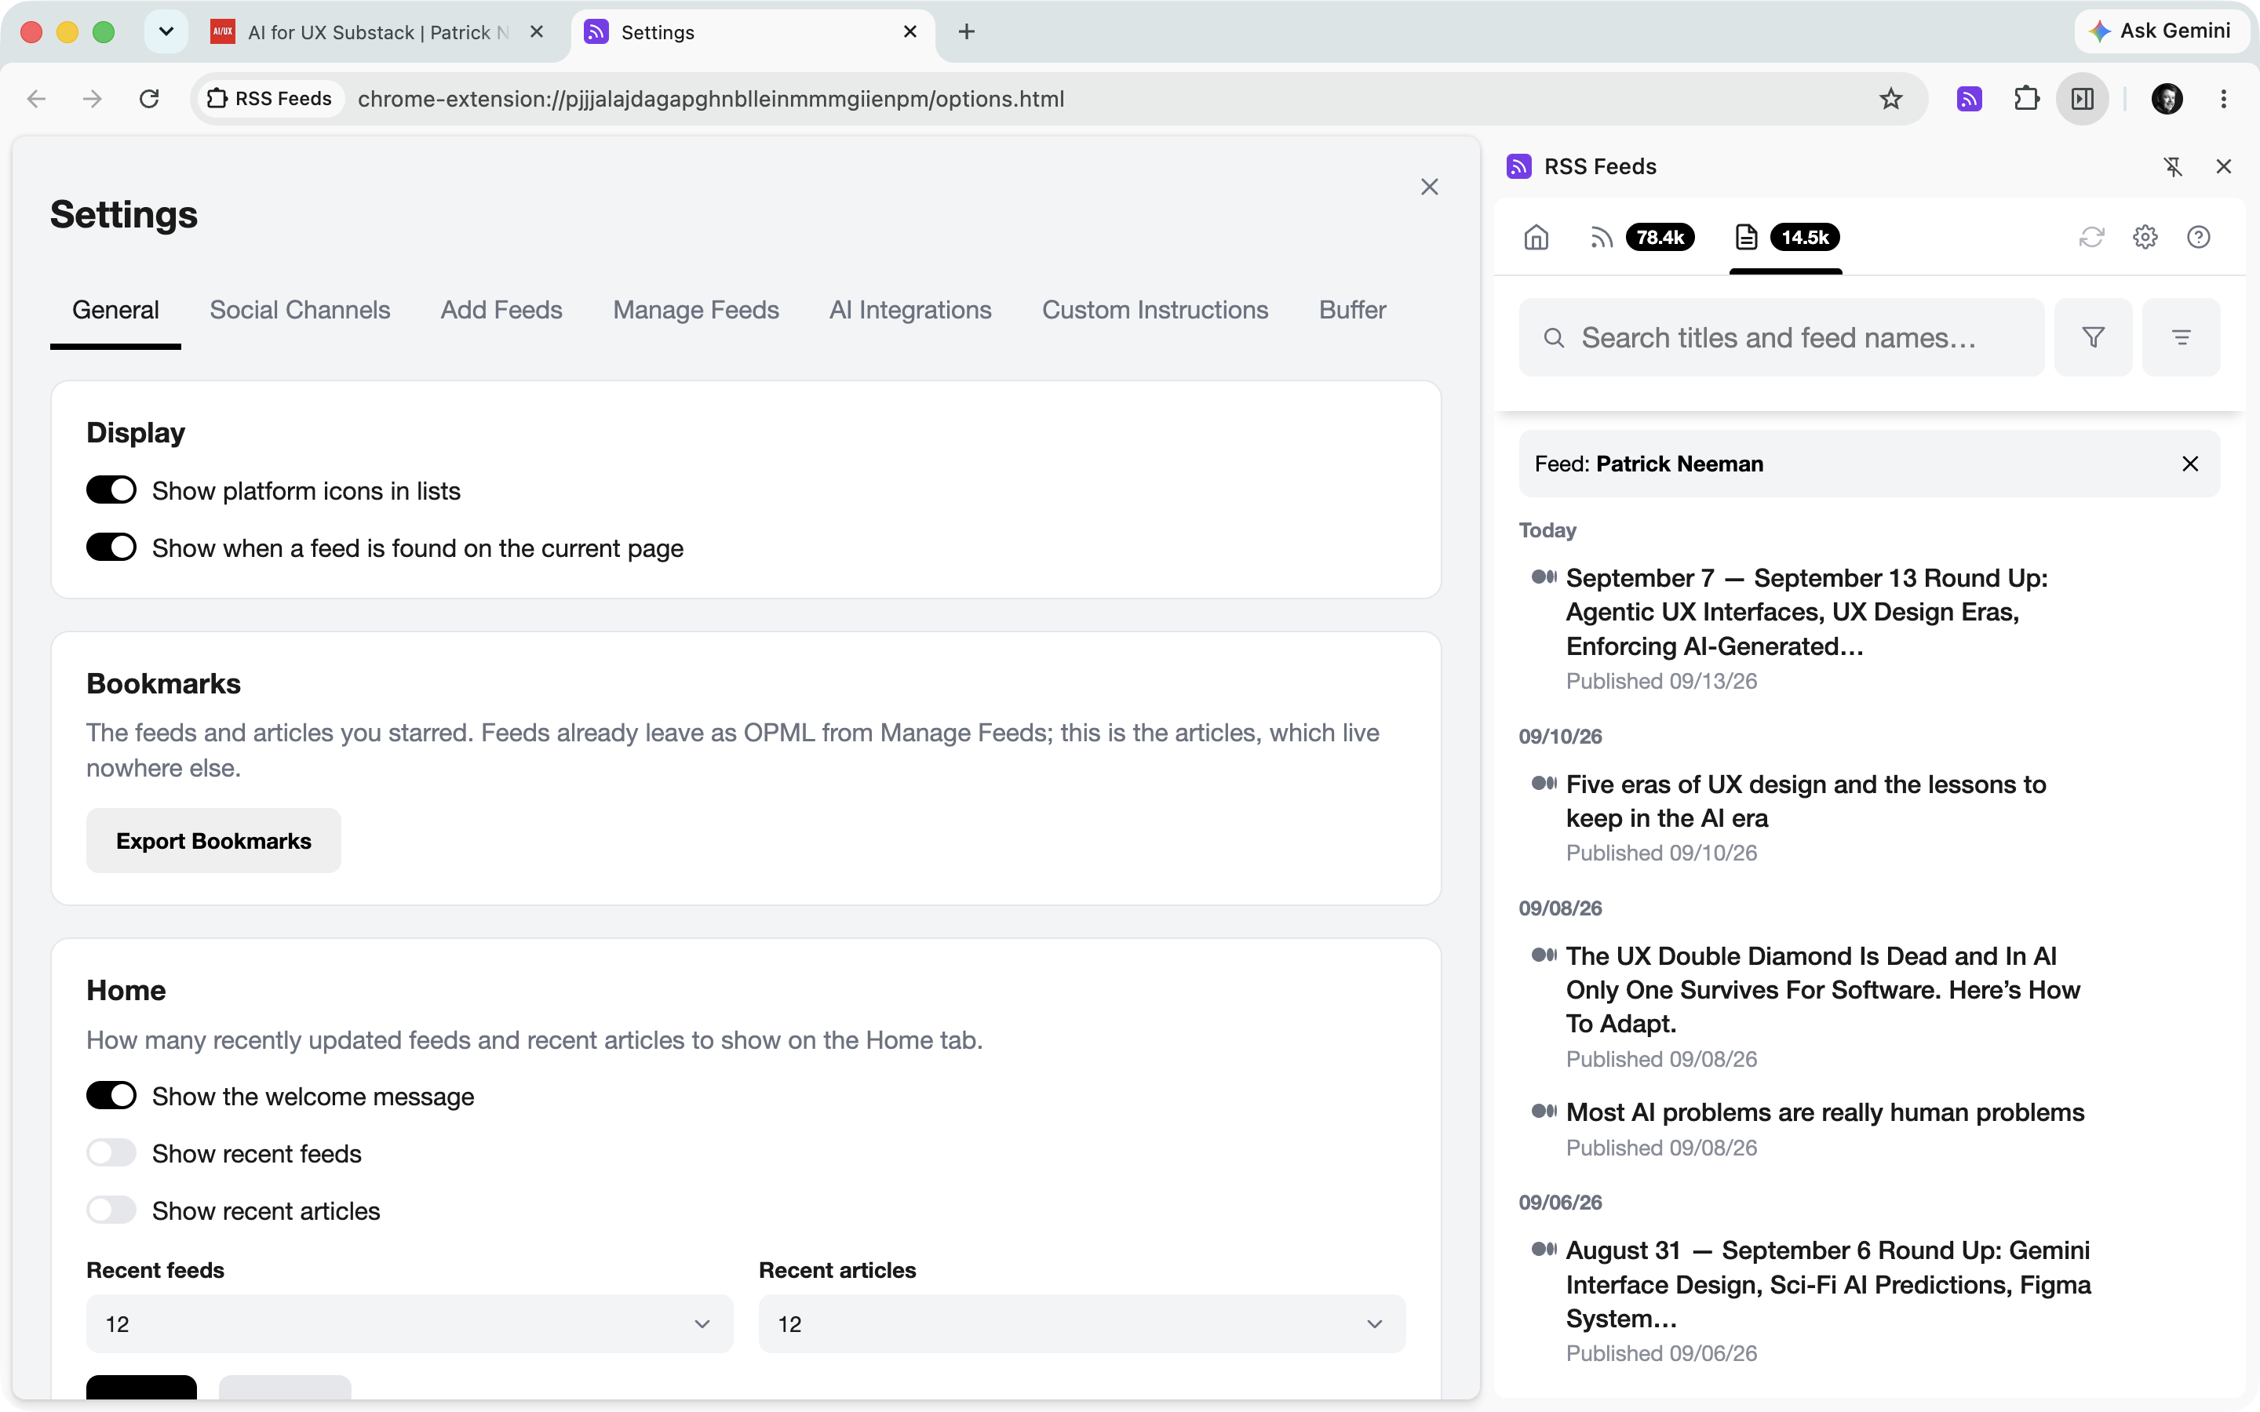The image size is (2260, 1412).
Task: Close the RSS Feeds side panel
Action: 2224,166
